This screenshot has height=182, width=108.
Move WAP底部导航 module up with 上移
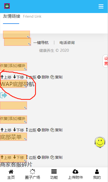(x=6, y=77)
